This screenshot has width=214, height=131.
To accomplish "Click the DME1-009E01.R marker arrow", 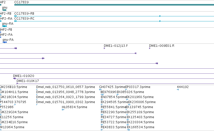I will click(150, 48).
